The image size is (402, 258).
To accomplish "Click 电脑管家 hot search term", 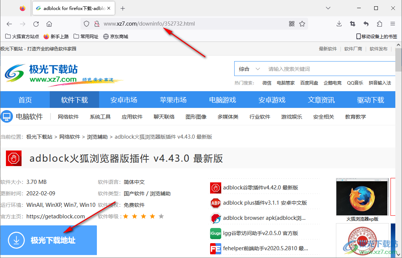I will 285,83.
